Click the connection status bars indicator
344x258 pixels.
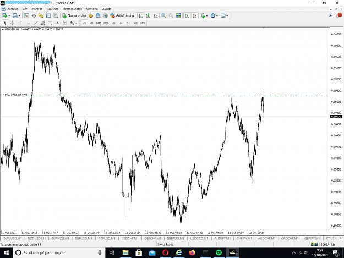(x=314, y=244)
